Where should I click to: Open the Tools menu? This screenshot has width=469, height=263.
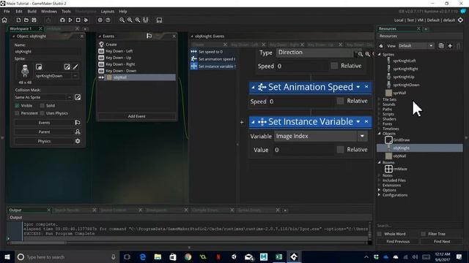click(x=66, y=12)
